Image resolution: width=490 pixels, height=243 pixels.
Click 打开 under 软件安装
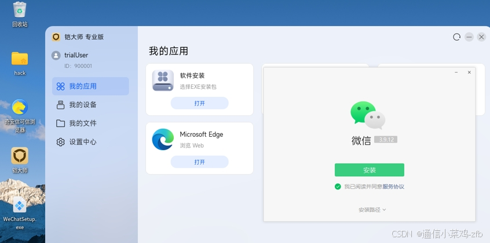tap(199, 103)
